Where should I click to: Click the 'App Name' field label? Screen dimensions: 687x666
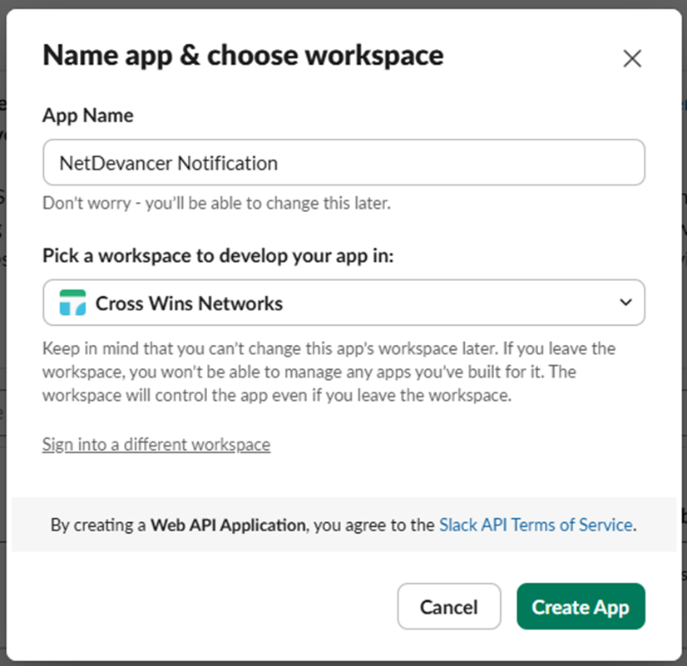tap(88, 116)
